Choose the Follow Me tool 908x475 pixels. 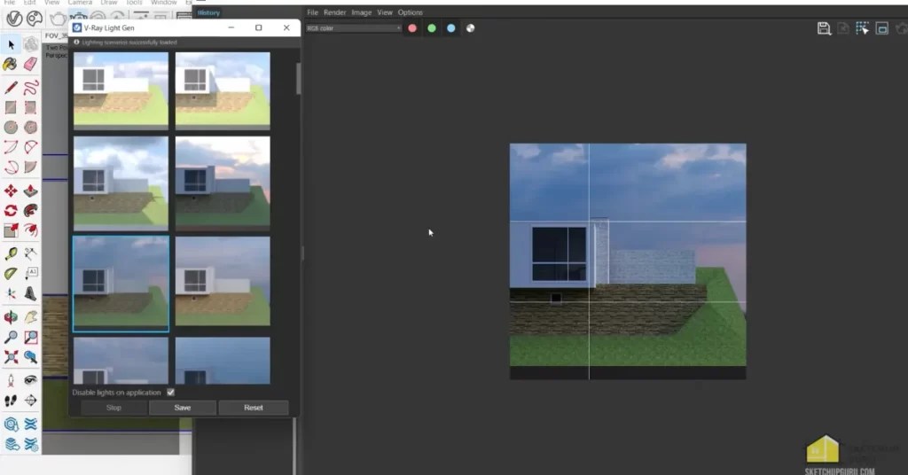tap(31, 211)
